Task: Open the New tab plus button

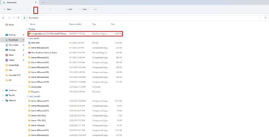Action: click(43, 3)
